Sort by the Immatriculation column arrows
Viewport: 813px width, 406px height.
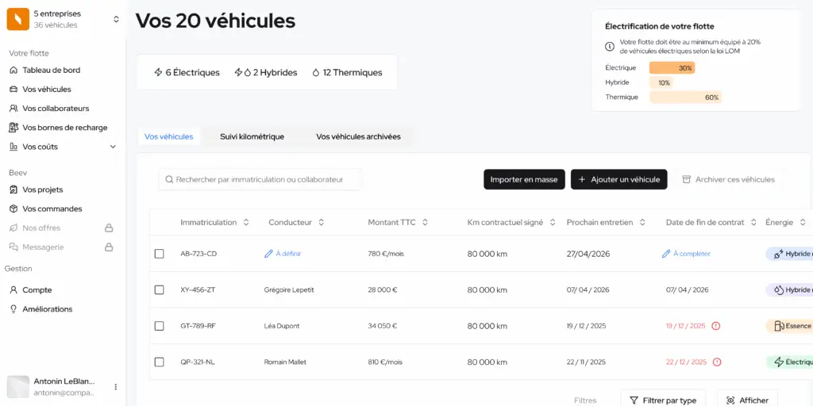[x=246, y=222]
